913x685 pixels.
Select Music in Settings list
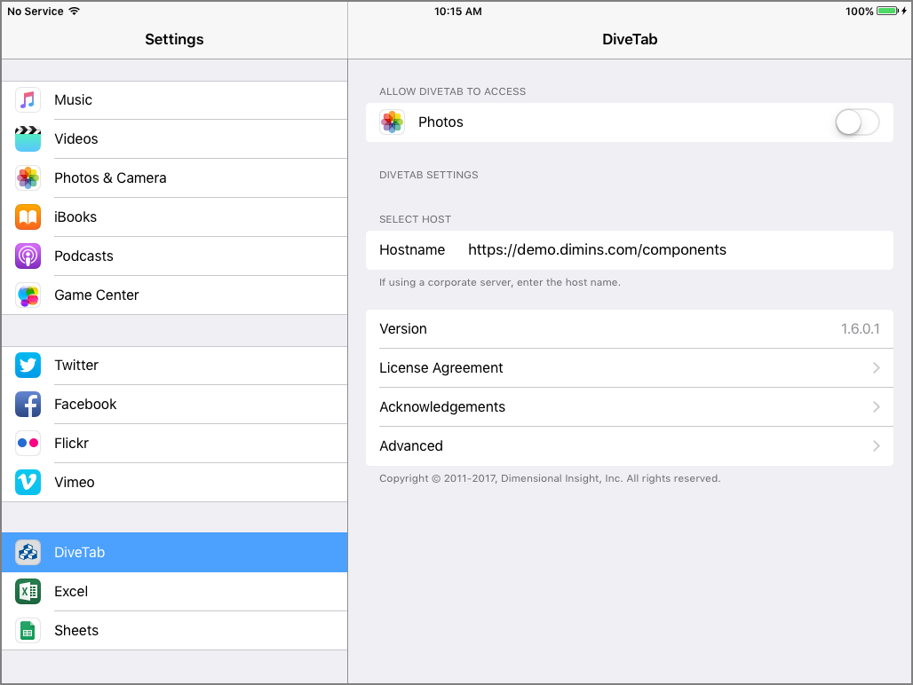click(x=175, y=100)
